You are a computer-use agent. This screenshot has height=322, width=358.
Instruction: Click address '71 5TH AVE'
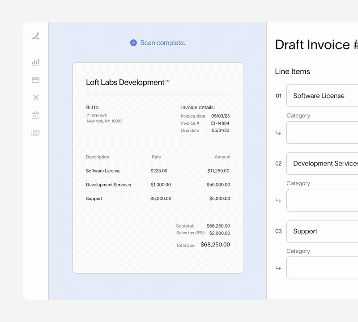coord(97,116)
